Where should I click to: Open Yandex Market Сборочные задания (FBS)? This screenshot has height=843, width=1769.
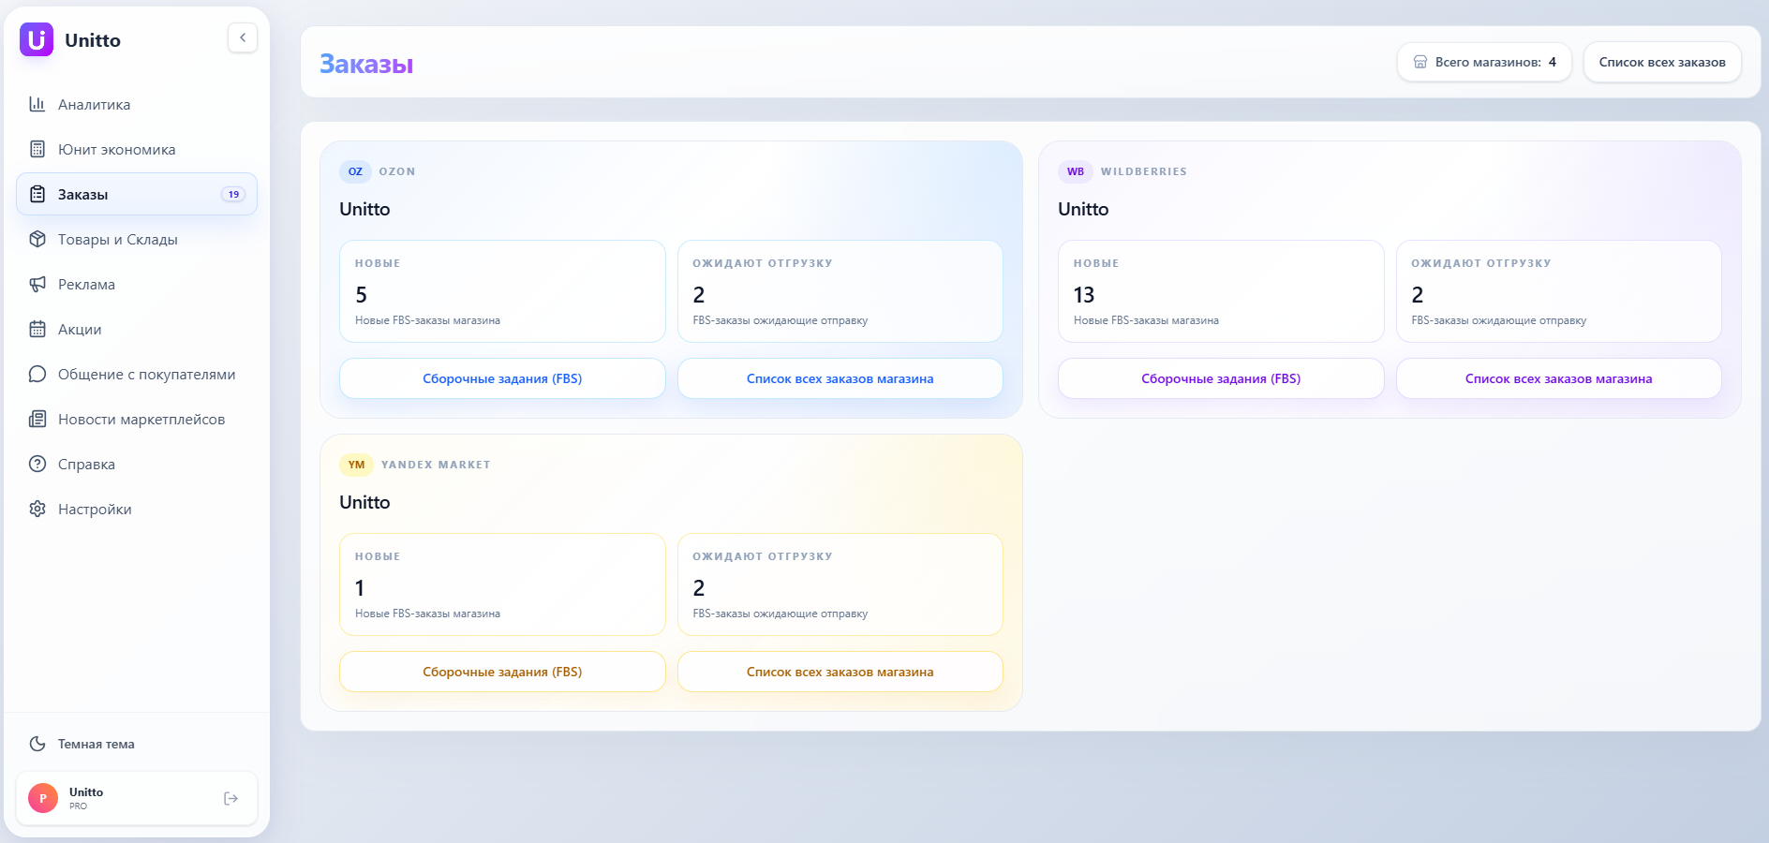click(502, 672)
